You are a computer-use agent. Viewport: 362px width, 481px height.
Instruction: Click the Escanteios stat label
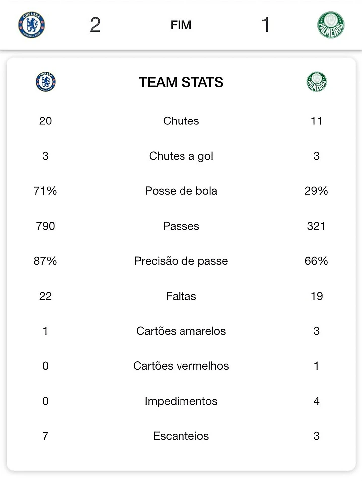coord(181,436)
